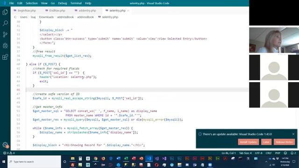The height and width of the screenshot is (168, 299).
Task: Open the Terminal menu
Action: [76, 3]
